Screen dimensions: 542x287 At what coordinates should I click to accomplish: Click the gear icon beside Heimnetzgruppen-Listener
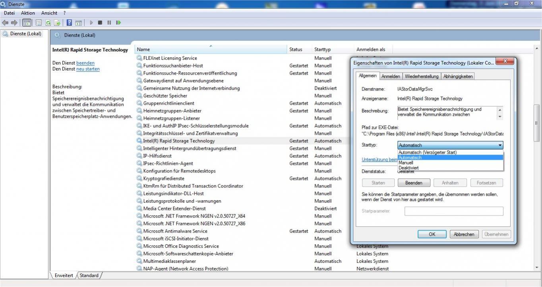[x=139, y=118]
